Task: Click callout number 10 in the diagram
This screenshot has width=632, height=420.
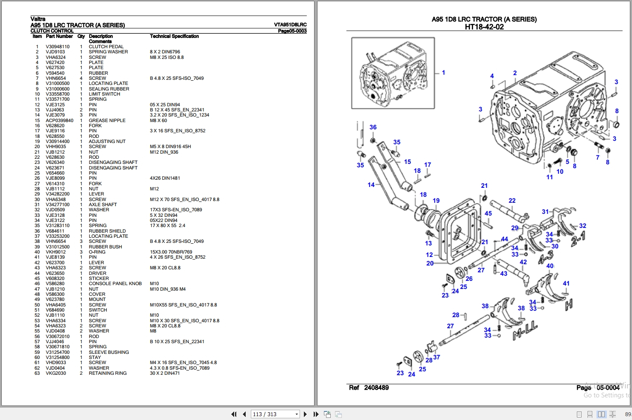Action: pos(560,172)
